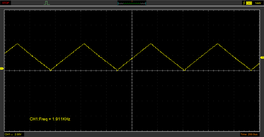
Task: Click the first peak of the triangle waveform
Action: pyautogui.click(x=17, y=44)
